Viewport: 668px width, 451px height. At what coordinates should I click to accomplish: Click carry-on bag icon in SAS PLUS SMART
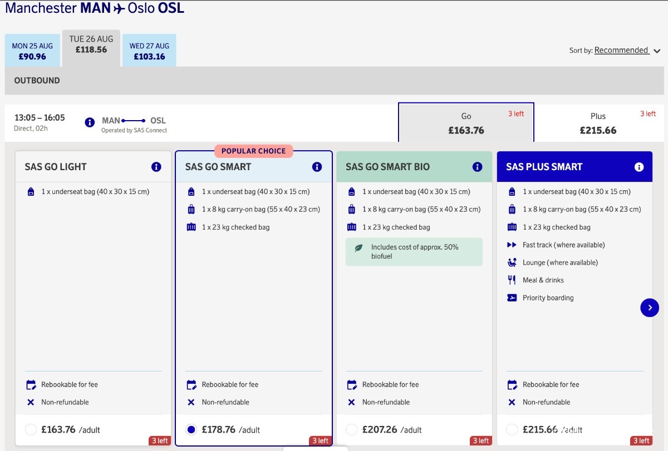tap(512, 210)
